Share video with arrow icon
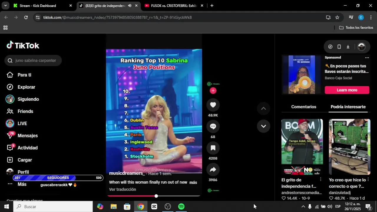The image size is (377, 212). (x=213, y=169)
